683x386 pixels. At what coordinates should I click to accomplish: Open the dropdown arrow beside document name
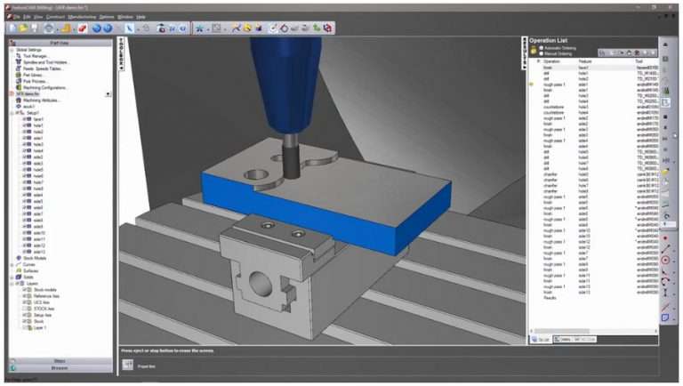(x=108, y=94)
